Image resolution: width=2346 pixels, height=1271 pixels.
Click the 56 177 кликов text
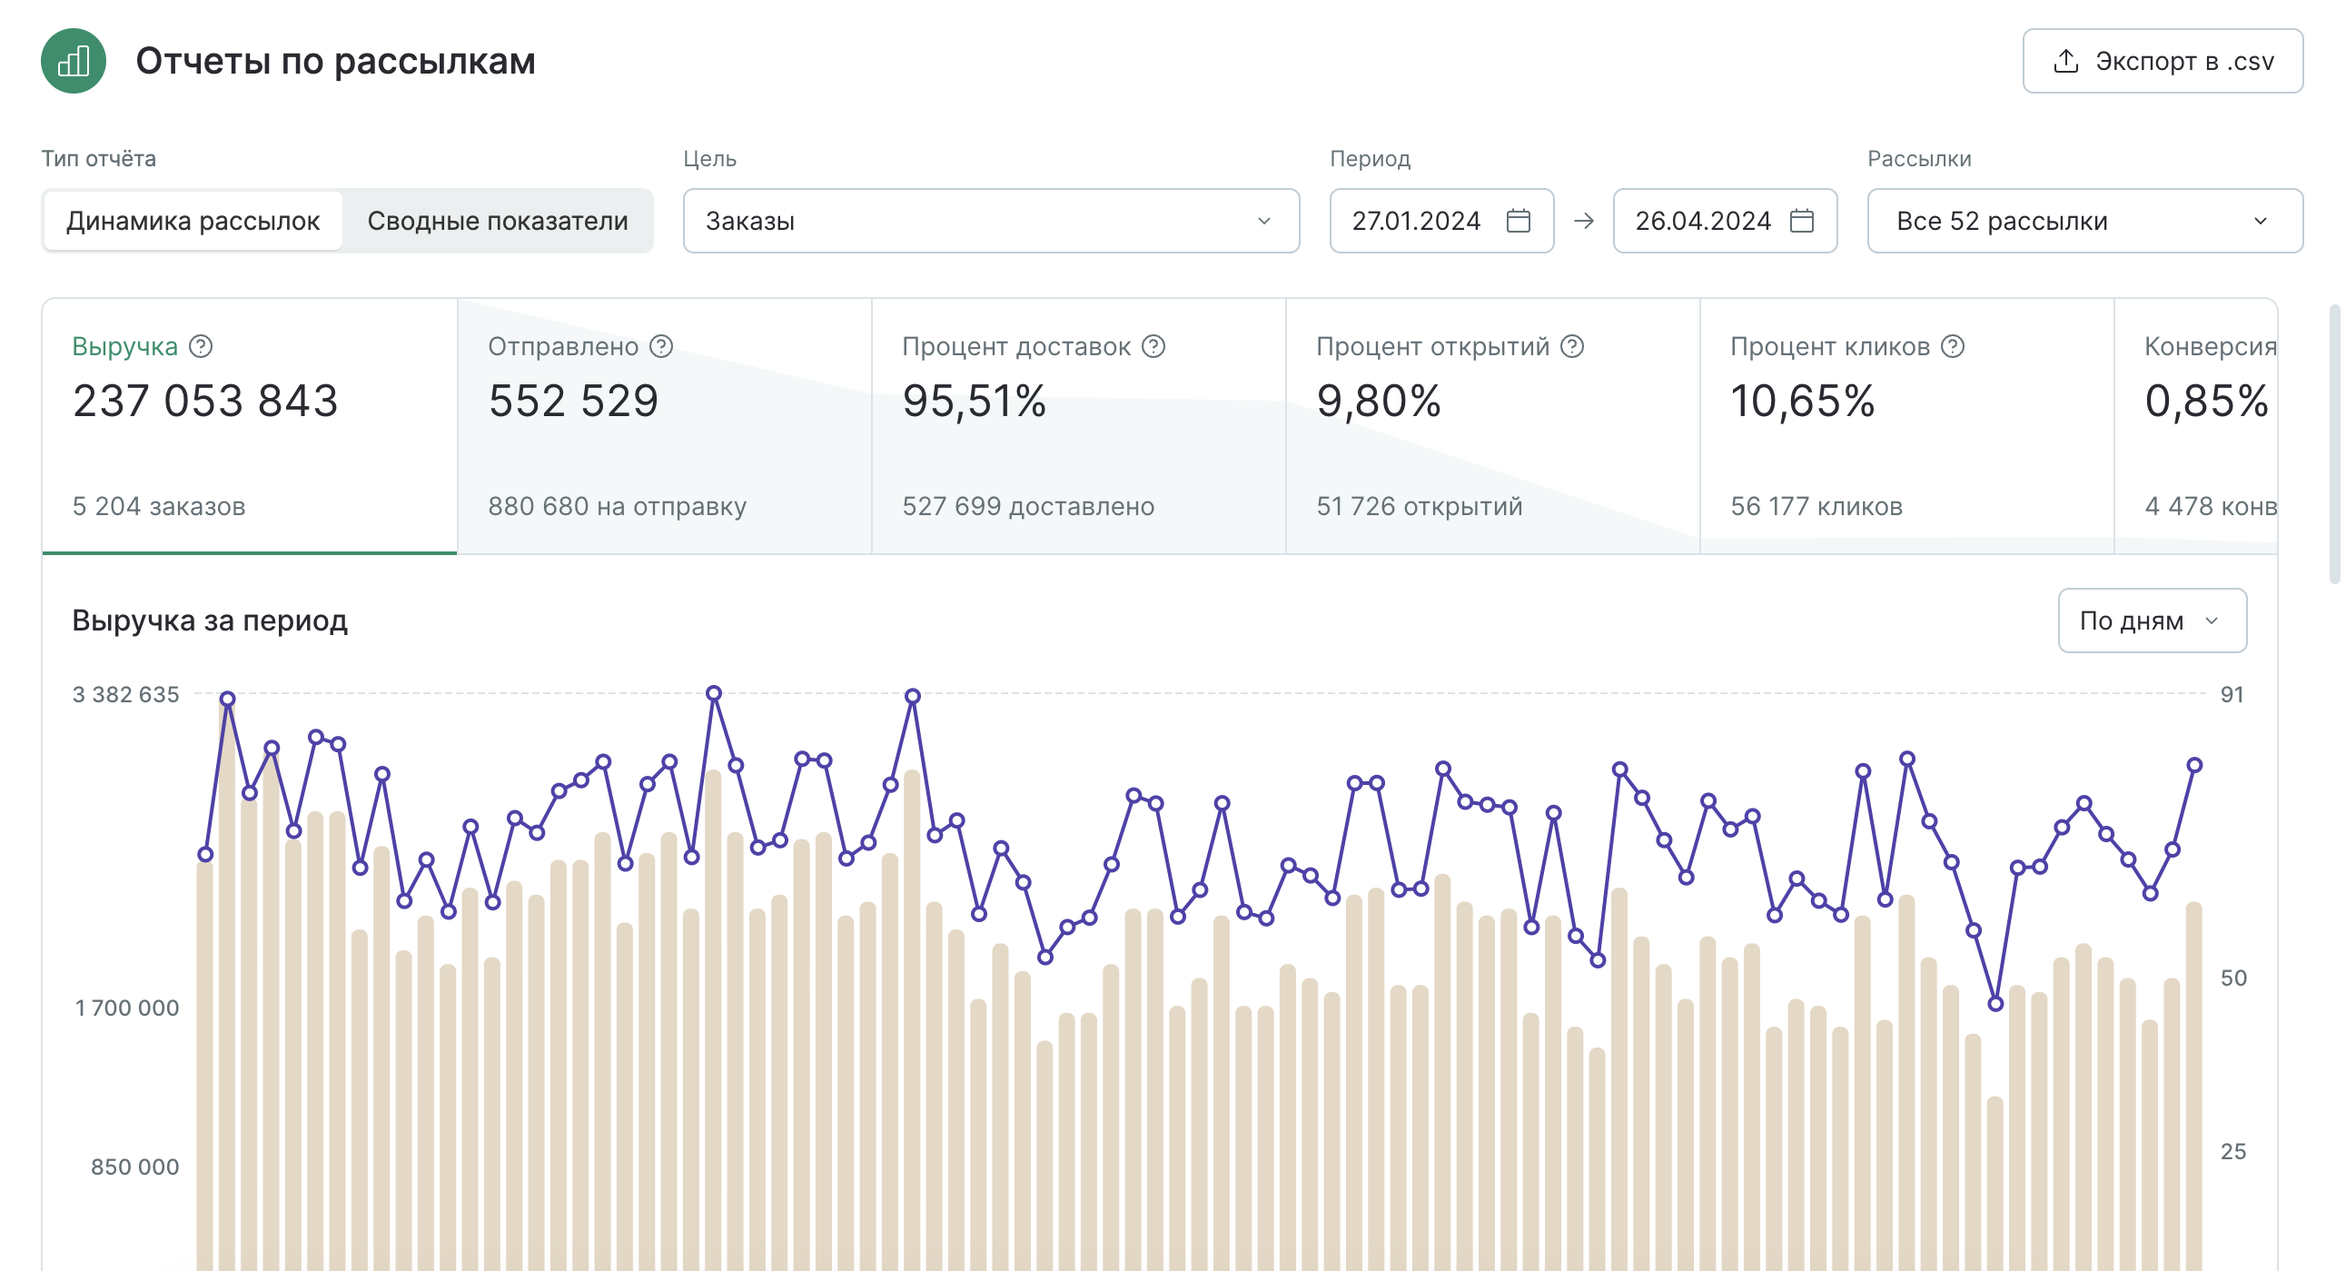pos(1816,507)
